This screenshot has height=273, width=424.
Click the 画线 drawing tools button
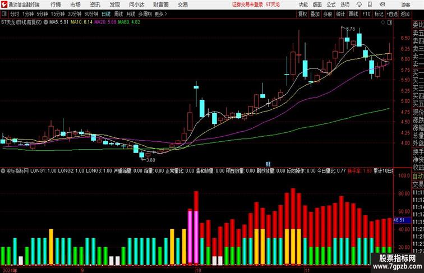point(353,14)
